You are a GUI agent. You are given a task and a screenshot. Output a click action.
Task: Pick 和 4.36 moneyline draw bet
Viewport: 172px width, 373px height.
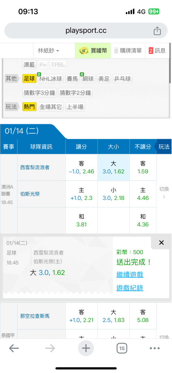coord(143,220)
